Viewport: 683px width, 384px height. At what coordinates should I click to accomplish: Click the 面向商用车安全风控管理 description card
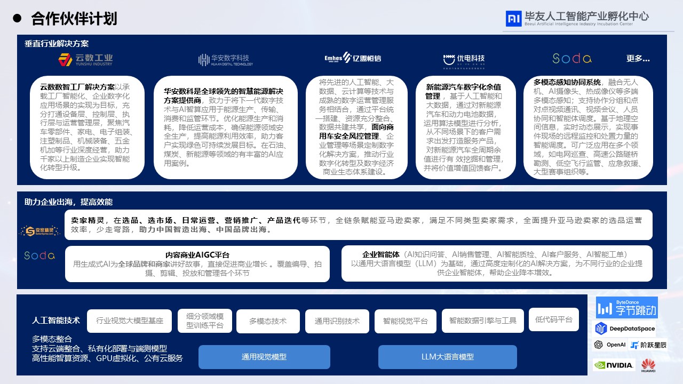356,127
